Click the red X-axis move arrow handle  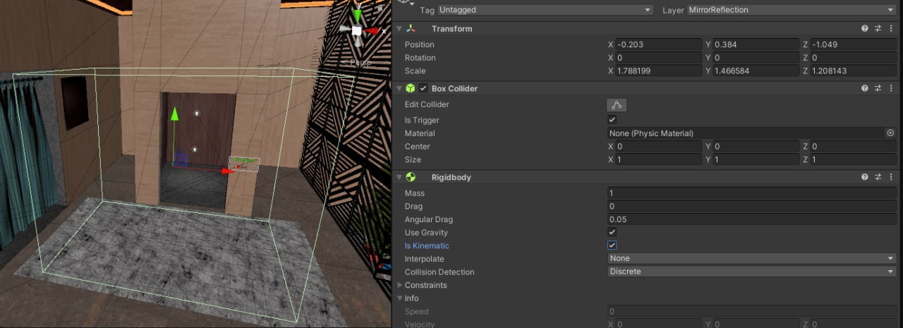coord(227,170)
